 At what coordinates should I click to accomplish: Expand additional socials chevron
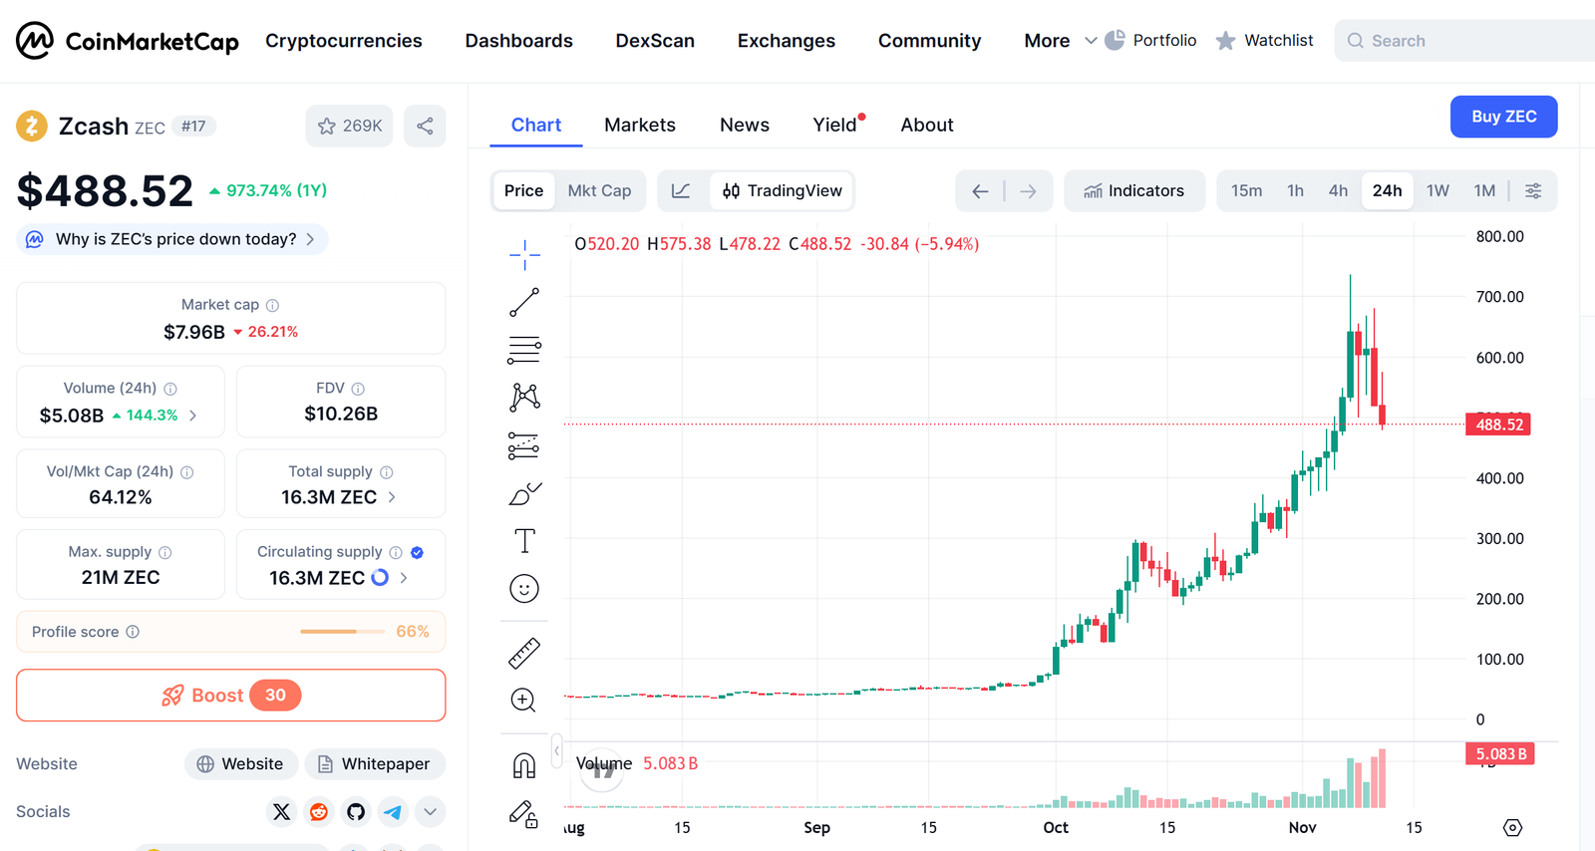430,812
